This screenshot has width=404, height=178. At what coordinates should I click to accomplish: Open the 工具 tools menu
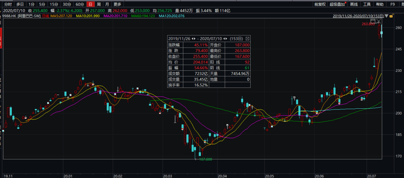point(367,4)
